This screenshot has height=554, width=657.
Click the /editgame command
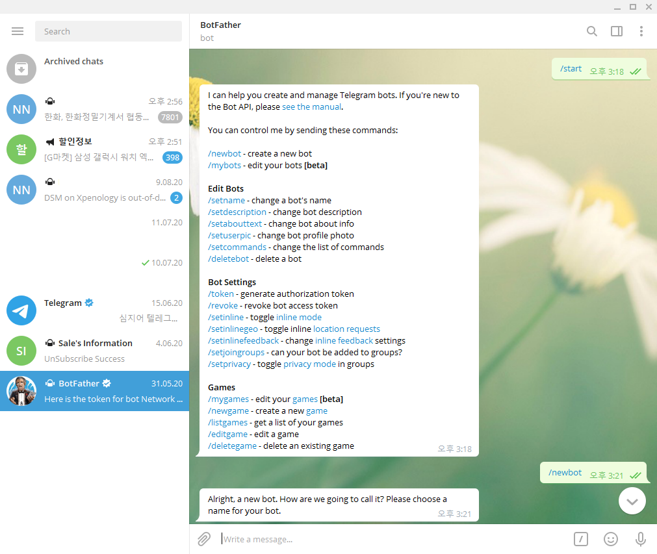point(227,434)
